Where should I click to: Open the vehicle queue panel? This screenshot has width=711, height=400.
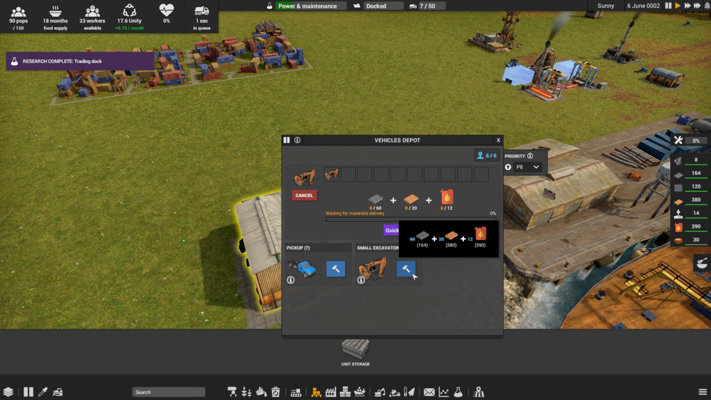pos(201,17)
